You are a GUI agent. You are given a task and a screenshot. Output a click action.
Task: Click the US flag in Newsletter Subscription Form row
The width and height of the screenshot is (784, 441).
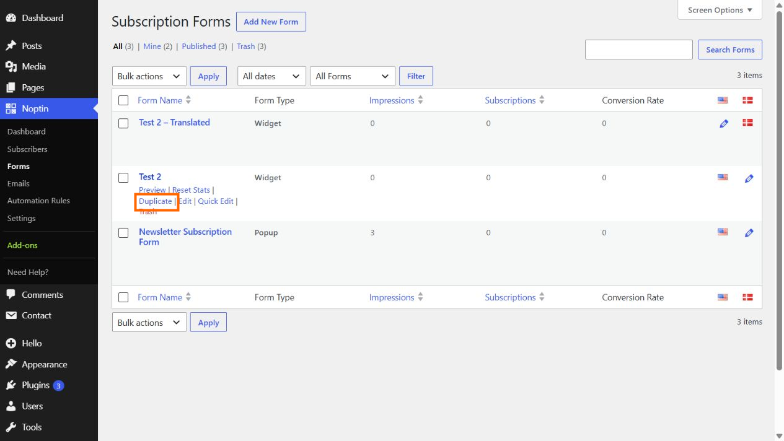(723, 232)
